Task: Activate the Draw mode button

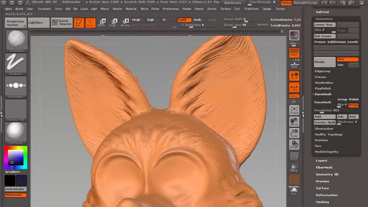Action: pos(90,23)
